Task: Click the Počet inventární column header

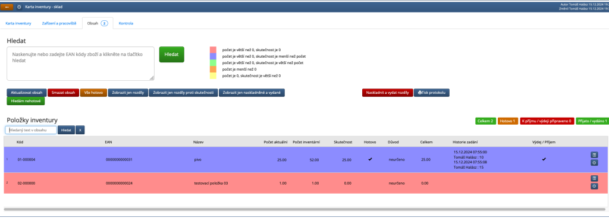Action: pos(306,143)
